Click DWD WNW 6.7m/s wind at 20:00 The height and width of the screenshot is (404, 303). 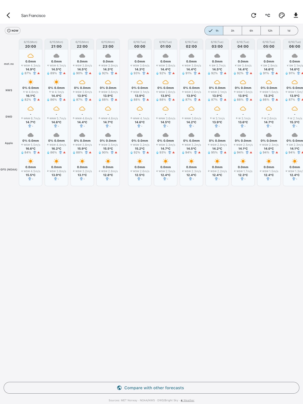tap(31, 118)
